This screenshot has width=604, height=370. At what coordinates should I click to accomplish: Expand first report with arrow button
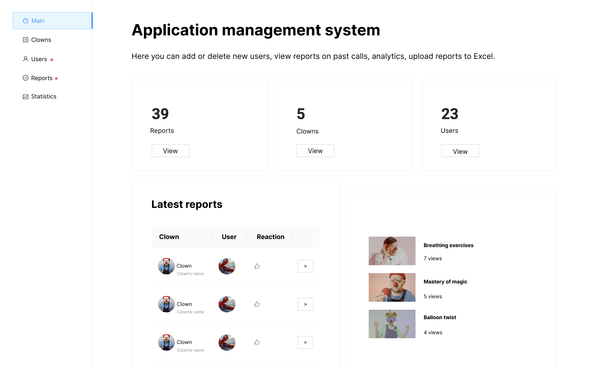coord(305,266)
